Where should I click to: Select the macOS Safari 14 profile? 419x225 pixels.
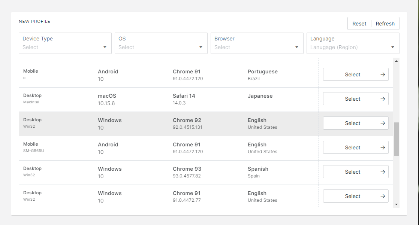click(352, 99)
